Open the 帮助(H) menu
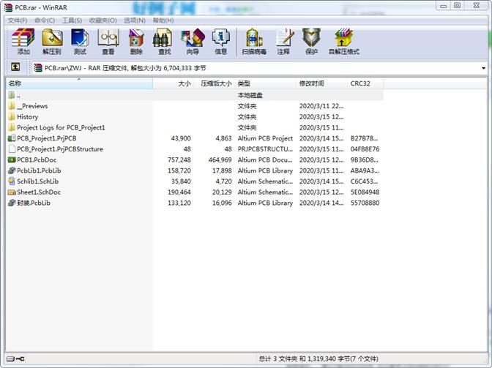This screenshot has width=492, height=368. (x=163, y=20)
